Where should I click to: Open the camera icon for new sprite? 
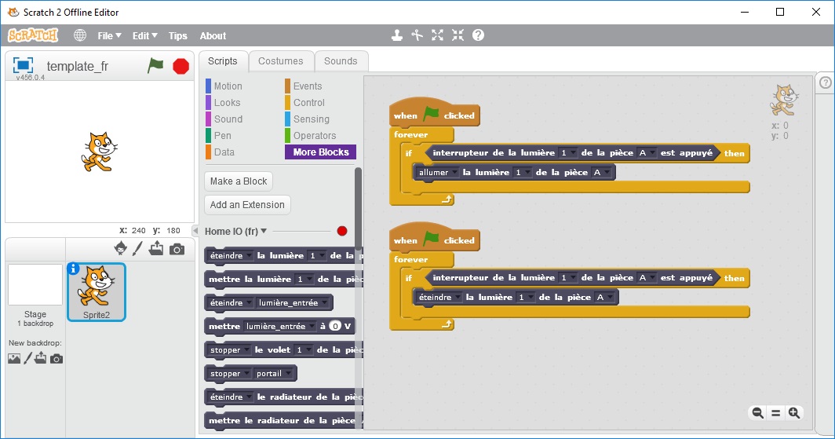tap(177, 248)
